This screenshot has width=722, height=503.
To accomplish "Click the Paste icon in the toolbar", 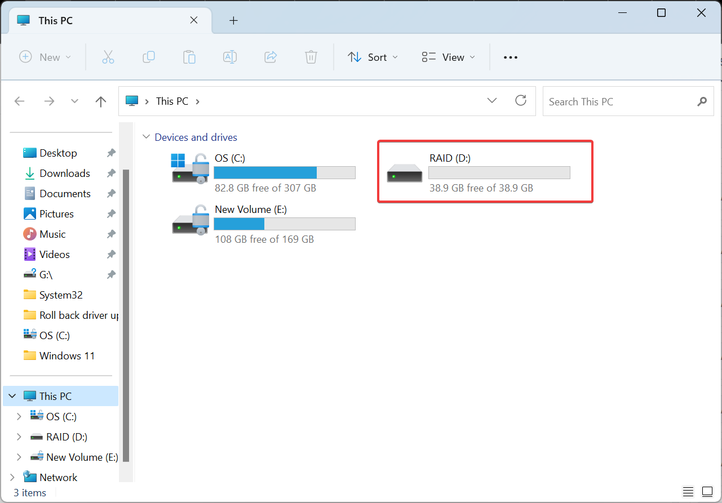I will [189, 57].
